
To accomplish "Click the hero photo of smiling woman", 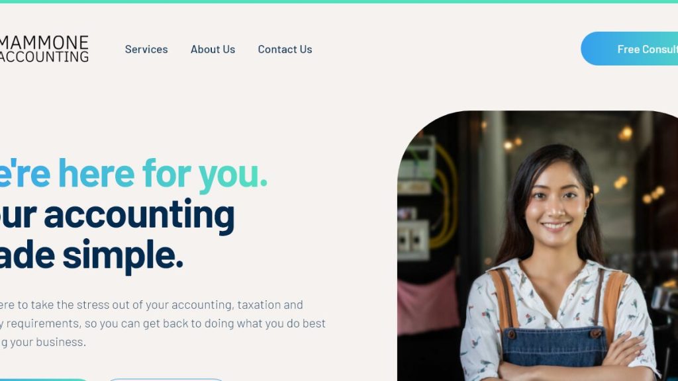I will tap(538, 246).
